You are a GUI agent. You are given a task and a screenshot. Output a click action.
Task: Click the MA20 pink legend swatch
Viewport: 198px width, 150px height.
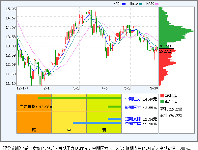157,4
